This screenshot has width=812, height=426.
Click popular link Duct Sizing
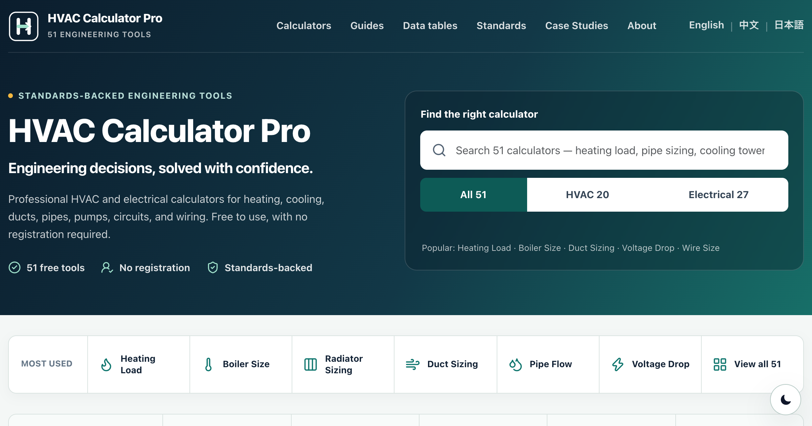click(591, 248)
